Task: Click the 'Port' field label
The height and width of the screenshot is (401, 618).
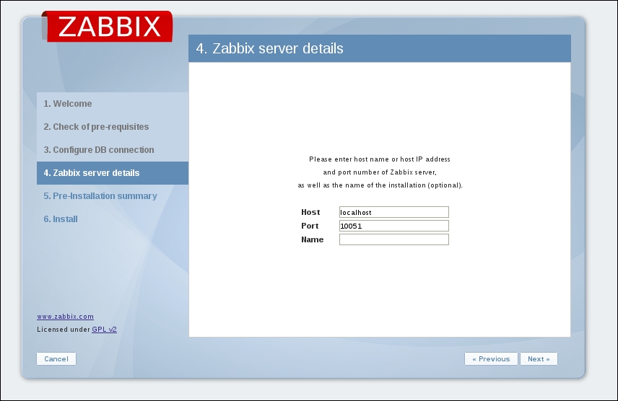Action: [310, 226]
